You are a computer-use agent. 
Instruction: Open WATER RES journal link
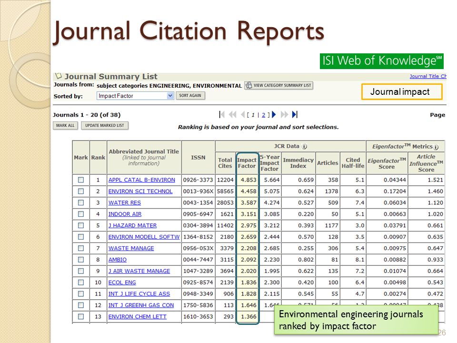(125, 203)
